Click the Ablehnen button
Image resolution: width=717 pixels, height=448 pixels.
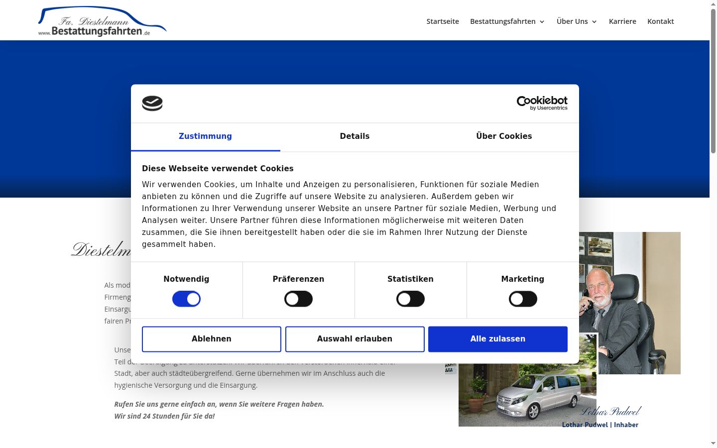tap(212, 339)
